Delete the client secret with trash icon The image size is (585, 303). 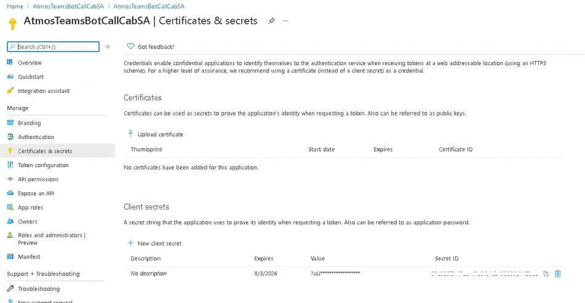pos(558,274)
